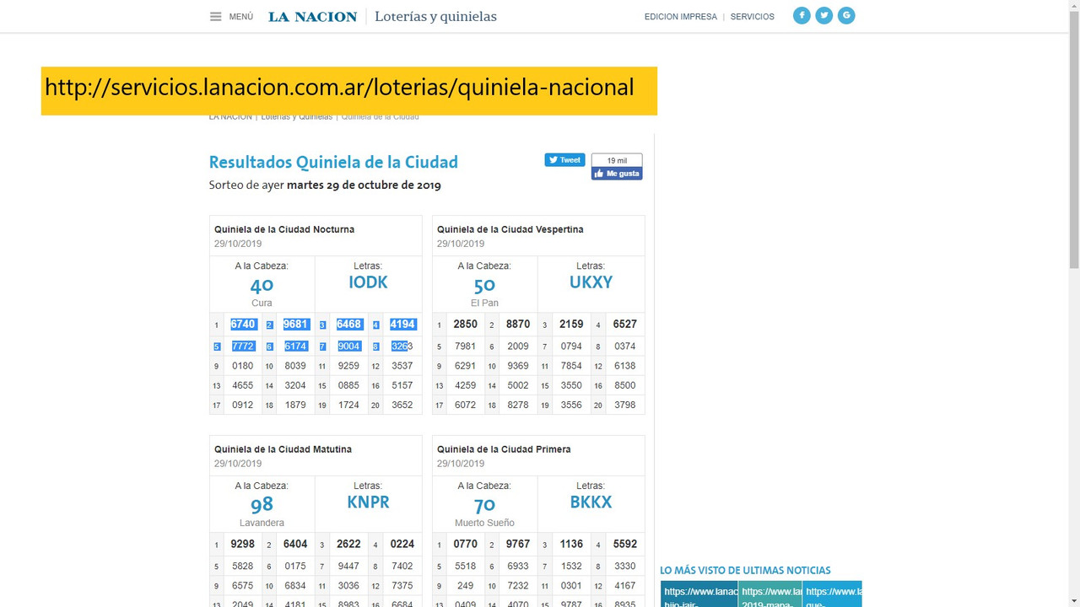The width and height of the screenshot is (1080, 607).
Task: Open Loterías y quinielas section title
Action: click(x=435, y=16)
